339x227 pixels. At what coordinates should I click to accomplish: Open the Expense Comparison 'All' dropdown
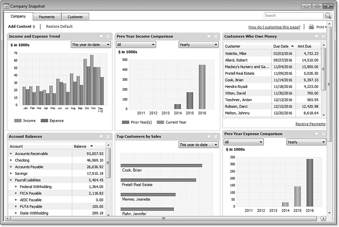click(x=243, y=142)
